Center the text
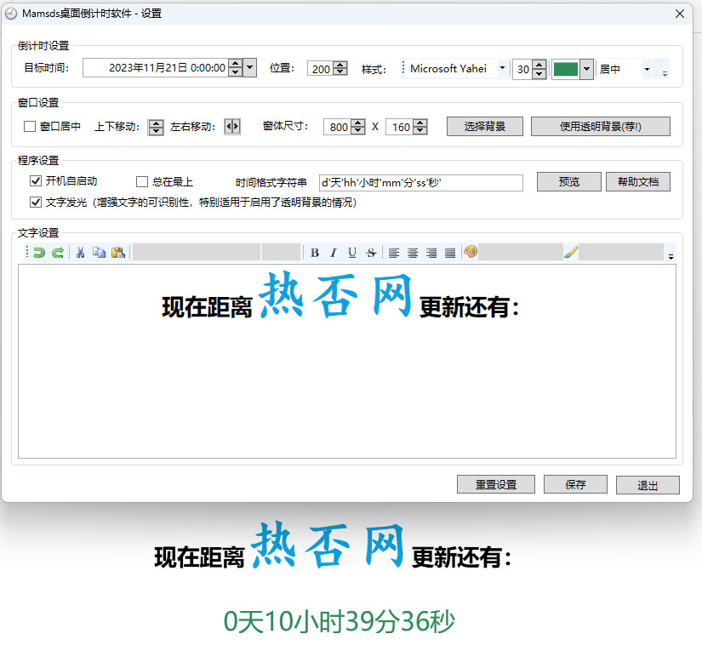This screenshot has width=702, height=651. pyautogui.click(x=413, y=253)
